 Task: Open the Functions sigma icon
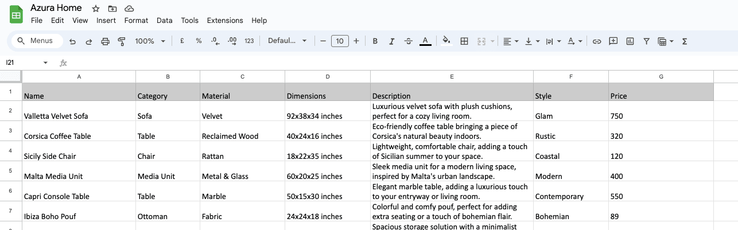tap(684, 41)
